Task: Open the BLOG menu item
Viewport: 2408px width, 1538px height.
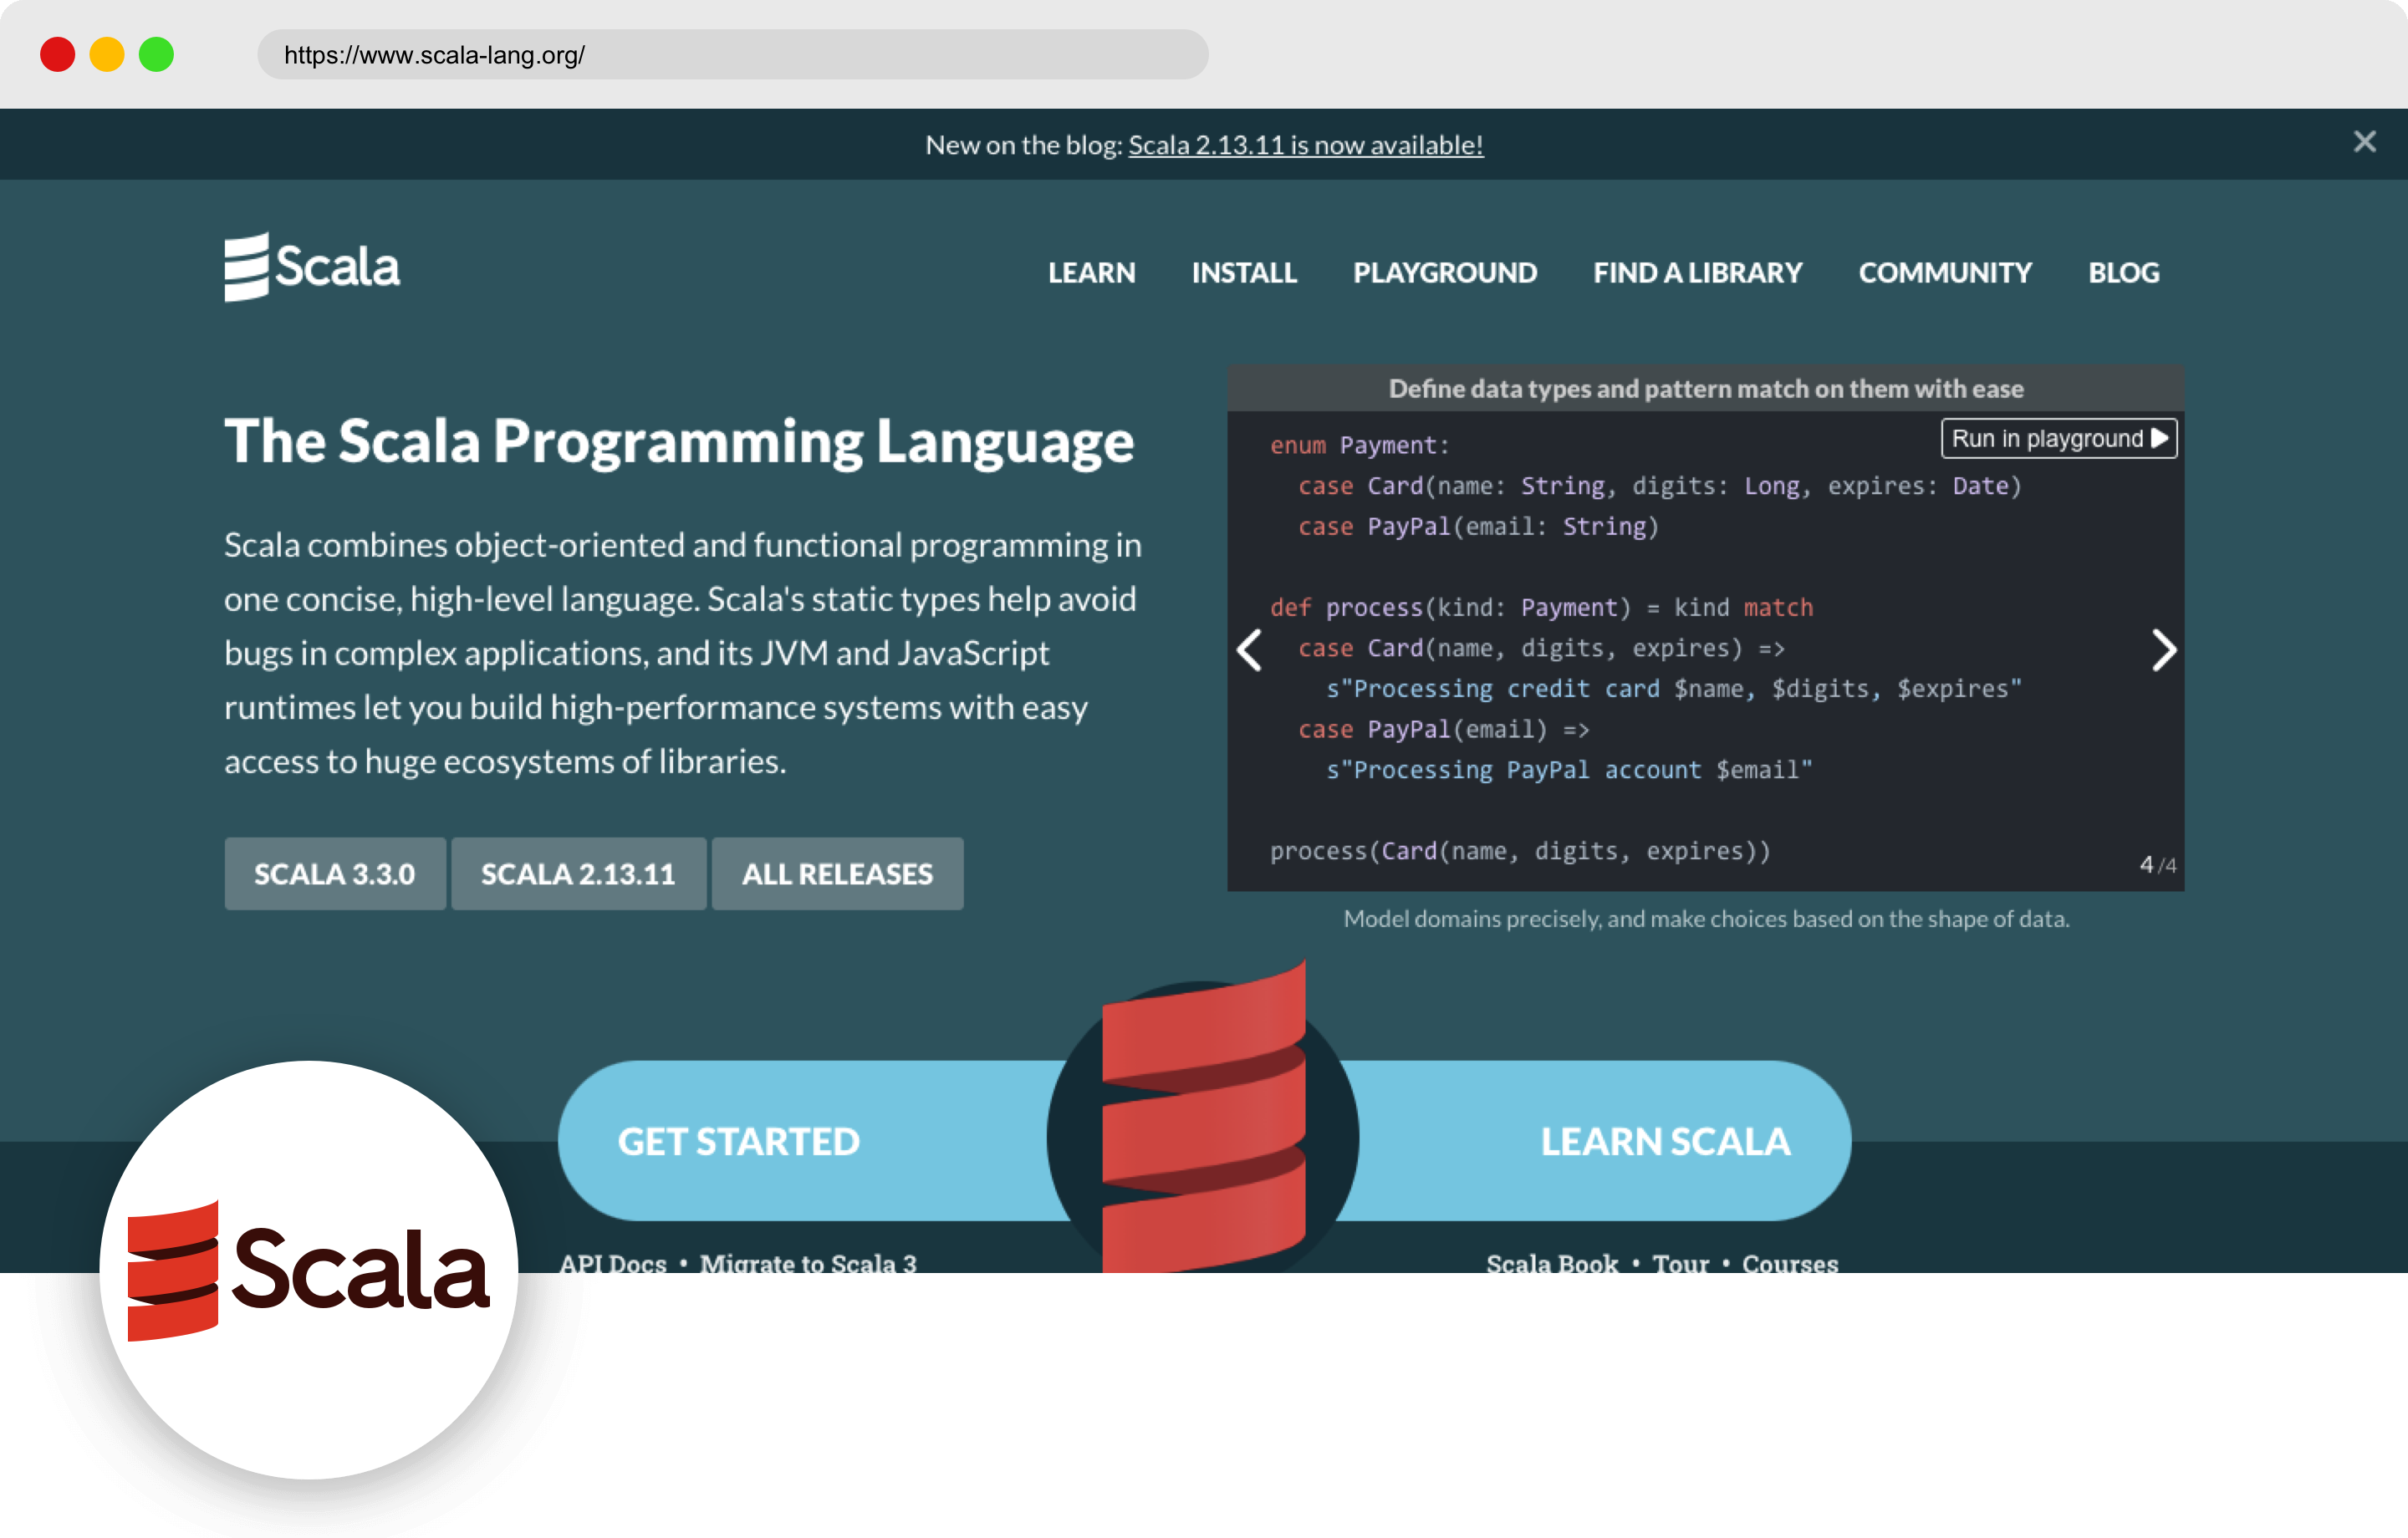Action: (x=2123, y=273)
